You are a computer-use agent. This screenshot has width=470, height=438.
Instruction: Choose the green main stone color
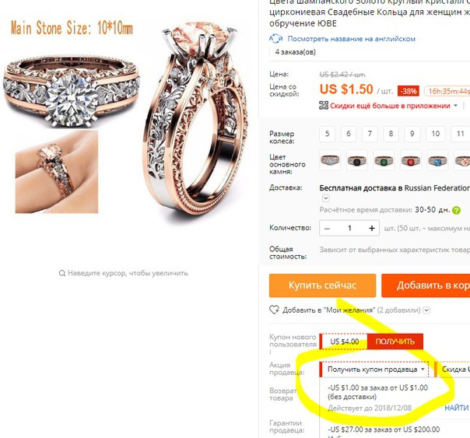(x=384, y=160)
